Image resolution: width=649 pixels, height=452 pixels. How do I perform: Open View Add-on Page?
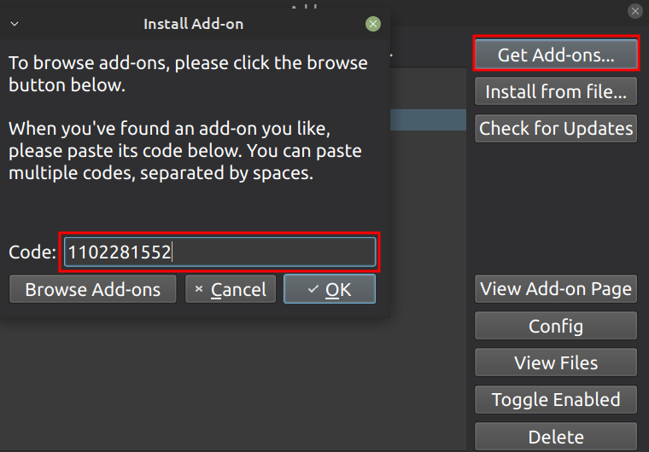[x=556, y=288]
